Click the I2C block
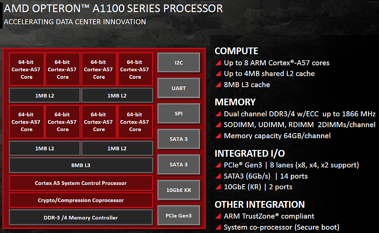 (x=179, y=62)
